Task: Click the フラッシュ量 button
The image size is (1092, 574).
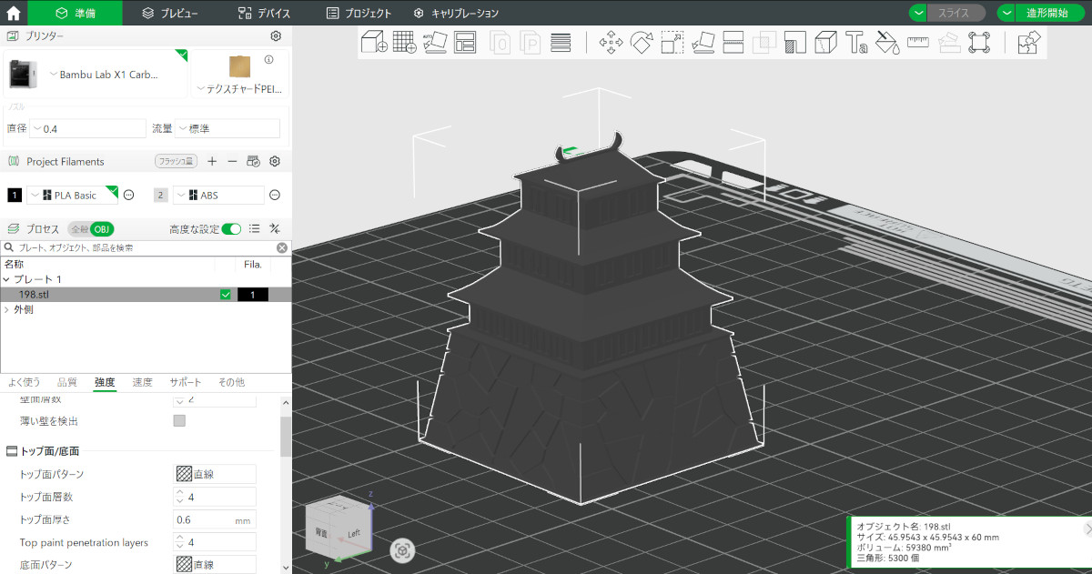Action: pos(176,161)
